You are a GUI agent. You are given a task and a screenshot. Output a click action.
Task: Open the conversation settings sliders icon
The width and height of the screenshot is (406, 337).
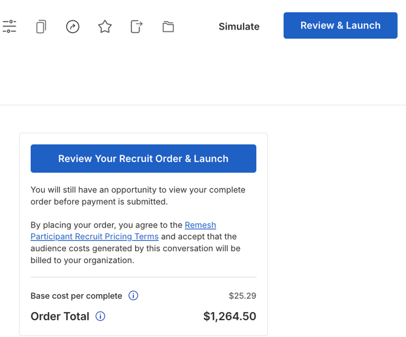(x=9, y=27)
